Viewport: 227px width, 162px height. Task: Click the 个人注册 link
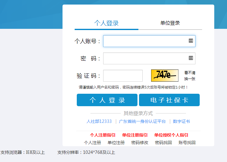pos(92,143)
